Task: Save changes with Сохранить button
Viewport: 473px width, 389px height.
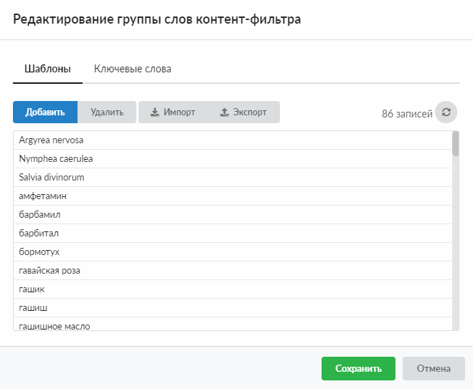Action: (358, 369)
